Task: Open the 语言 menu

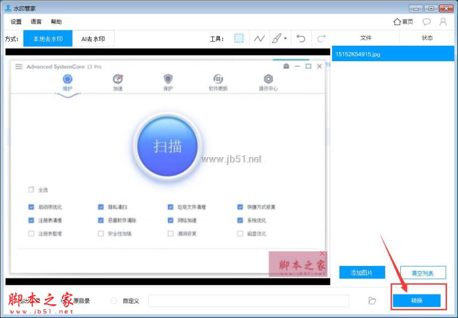Action: pyautogui.click(x=36, y=22)
